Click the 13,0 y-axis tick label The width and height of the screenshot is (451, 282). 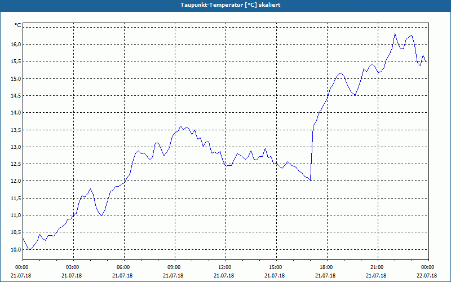click(x=16, y=147)
